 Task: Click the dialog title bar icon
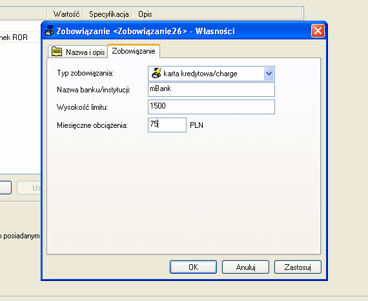(x=49, y=31)
